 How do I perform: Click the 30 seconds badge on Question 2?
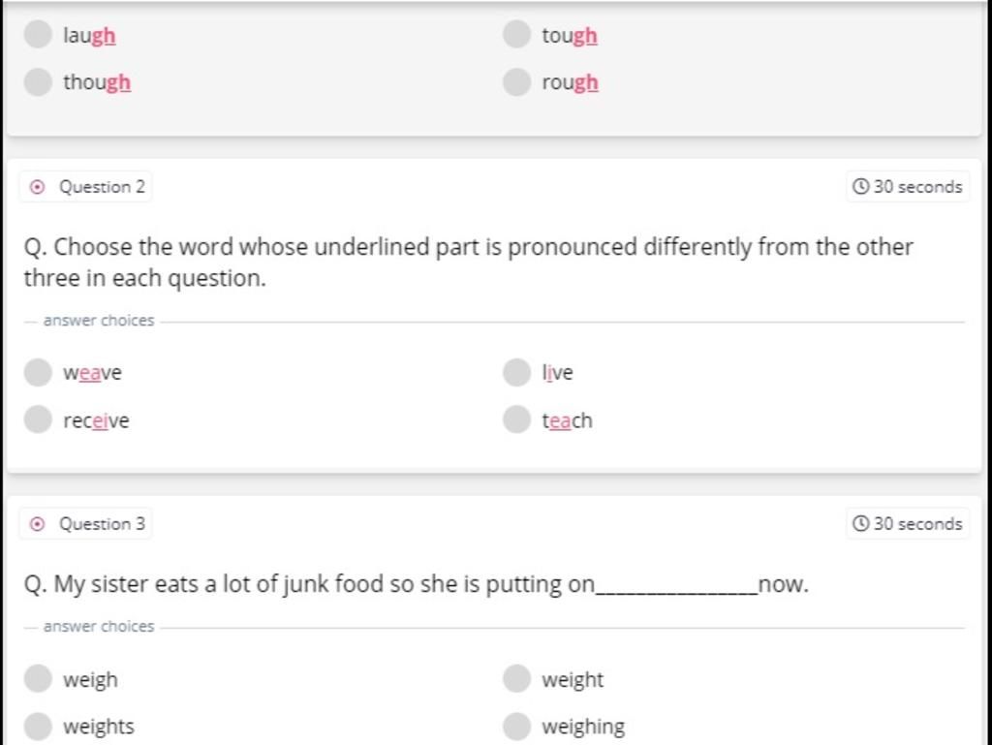point(908,187)
